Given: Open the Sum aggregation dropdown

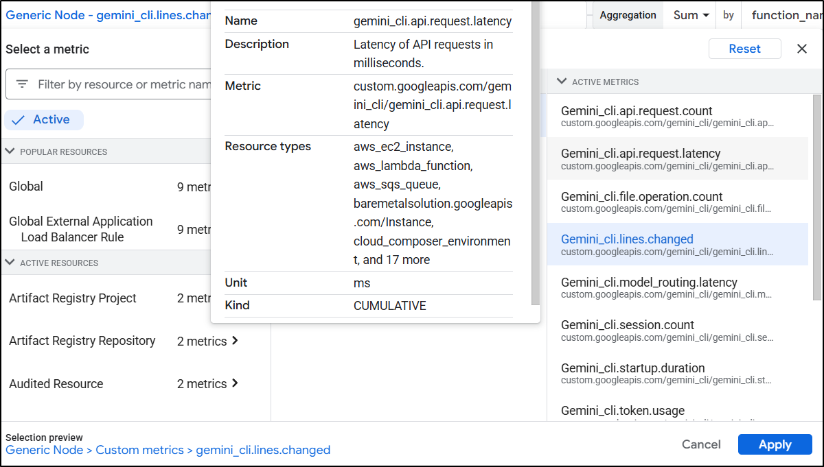Looking at the screenshot, I should 690,15.
